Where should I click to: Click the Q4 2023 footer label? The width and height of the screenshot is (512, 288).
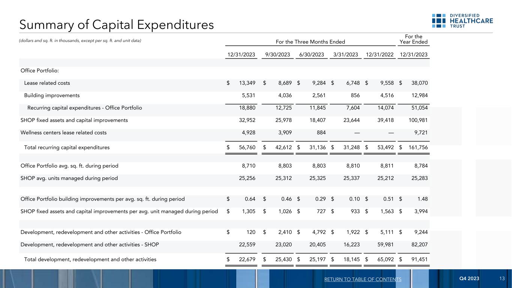[469, 279]
